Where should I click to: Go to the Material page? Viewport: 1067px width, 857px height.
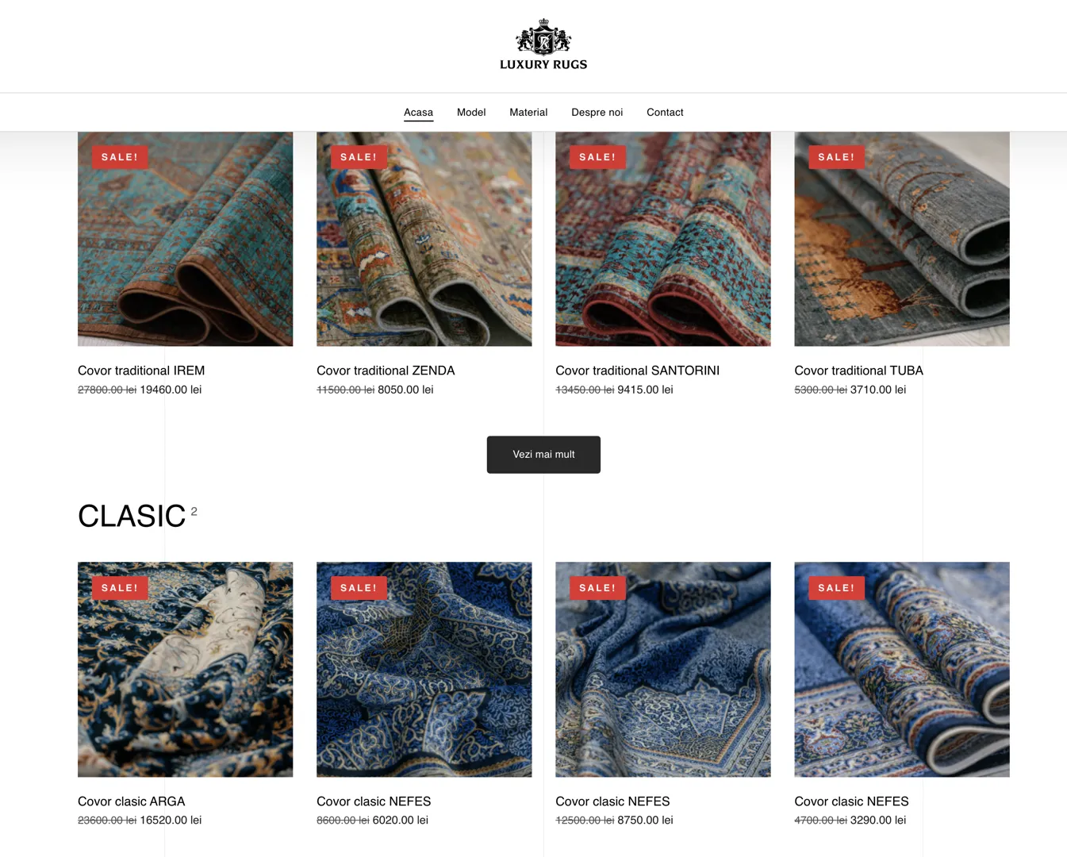528,113
